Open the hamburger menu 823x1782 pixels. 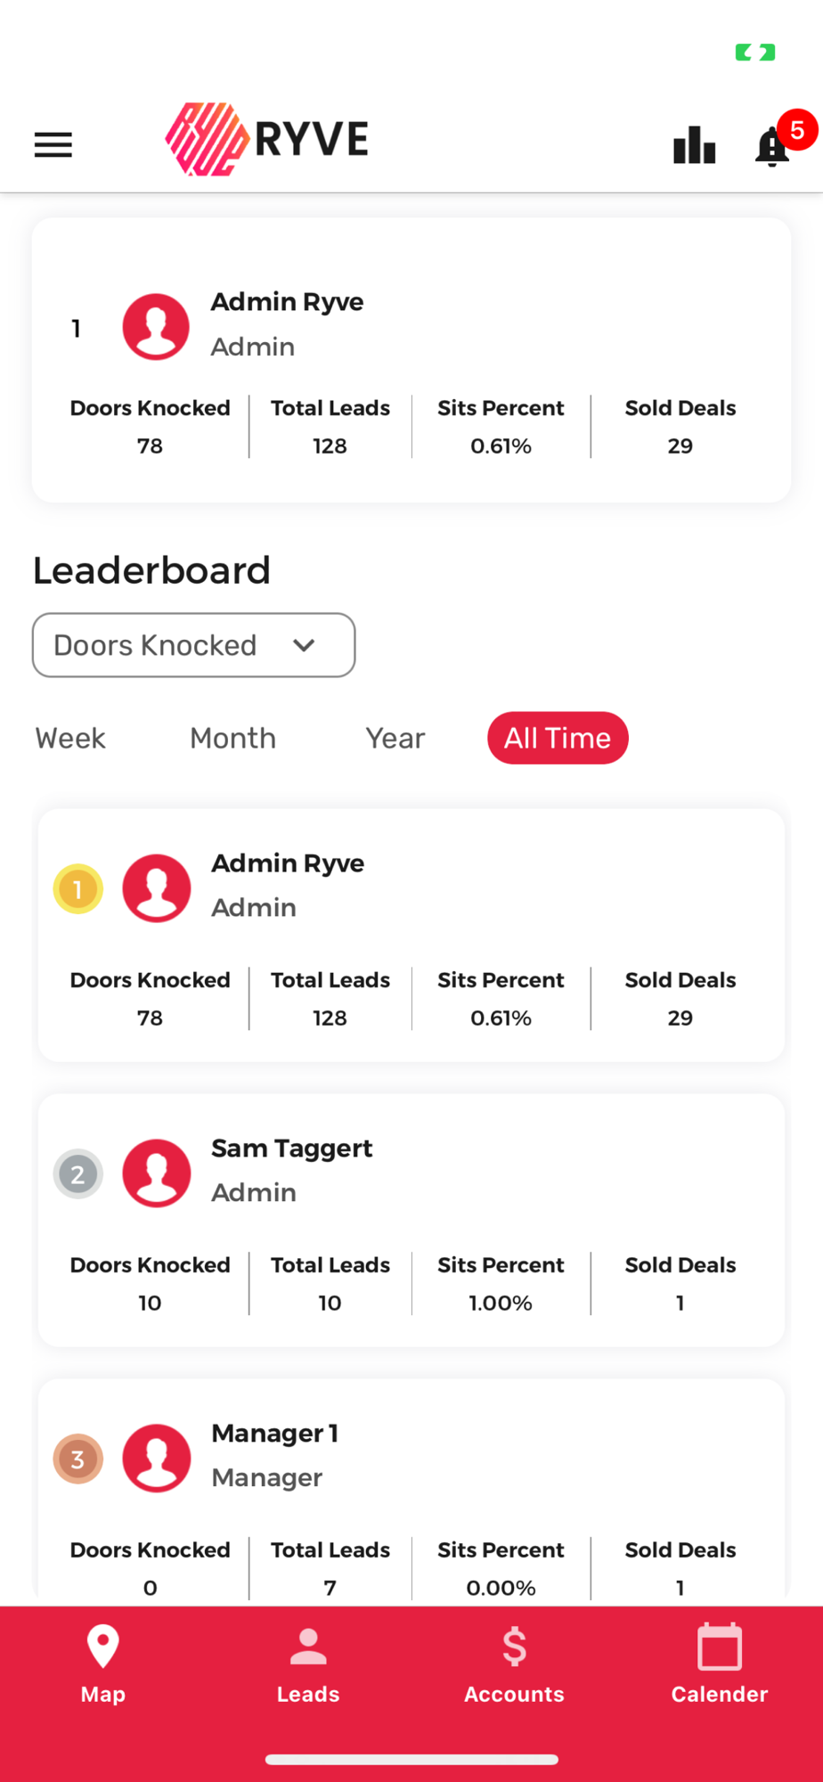(x=53, y=144)
